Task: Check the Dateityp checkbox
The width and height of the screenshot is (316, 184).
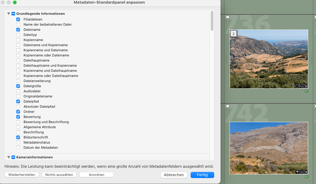Action: (x=18, y=35)
